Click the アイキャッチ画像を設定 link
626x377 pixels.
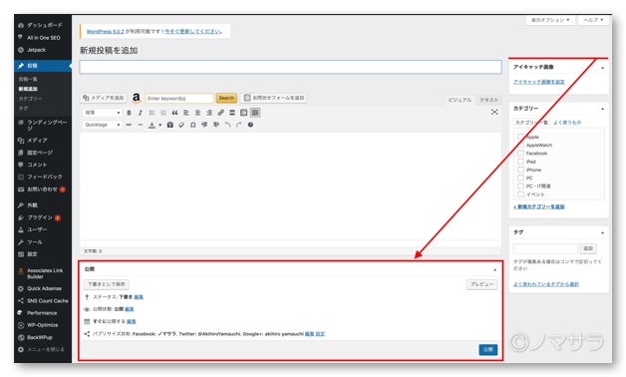pyautogui.click(x=538, y=82)
